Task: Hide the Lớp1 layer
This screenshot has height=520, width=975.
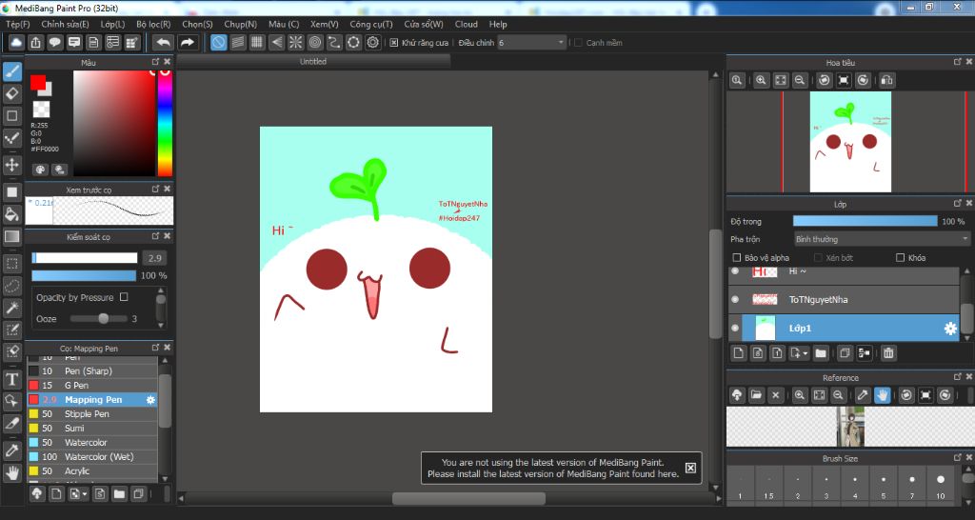Action: click(735, 329)
